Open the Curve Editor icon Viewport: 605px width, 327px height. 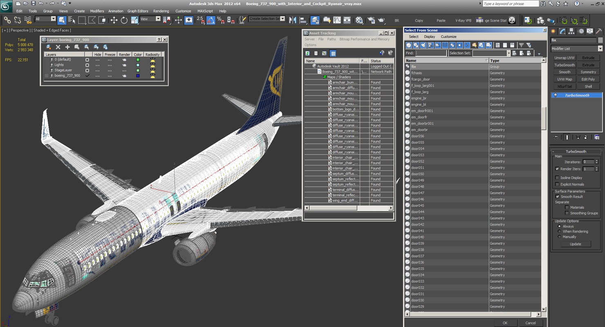[337, 20]
